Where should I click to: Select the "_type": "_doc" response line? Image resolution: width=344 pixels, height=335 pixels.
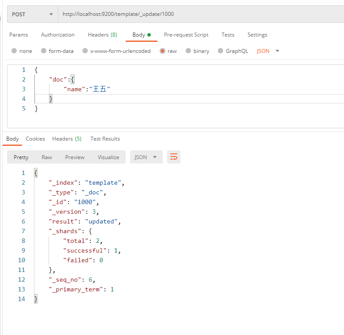[x=78, y=192]
